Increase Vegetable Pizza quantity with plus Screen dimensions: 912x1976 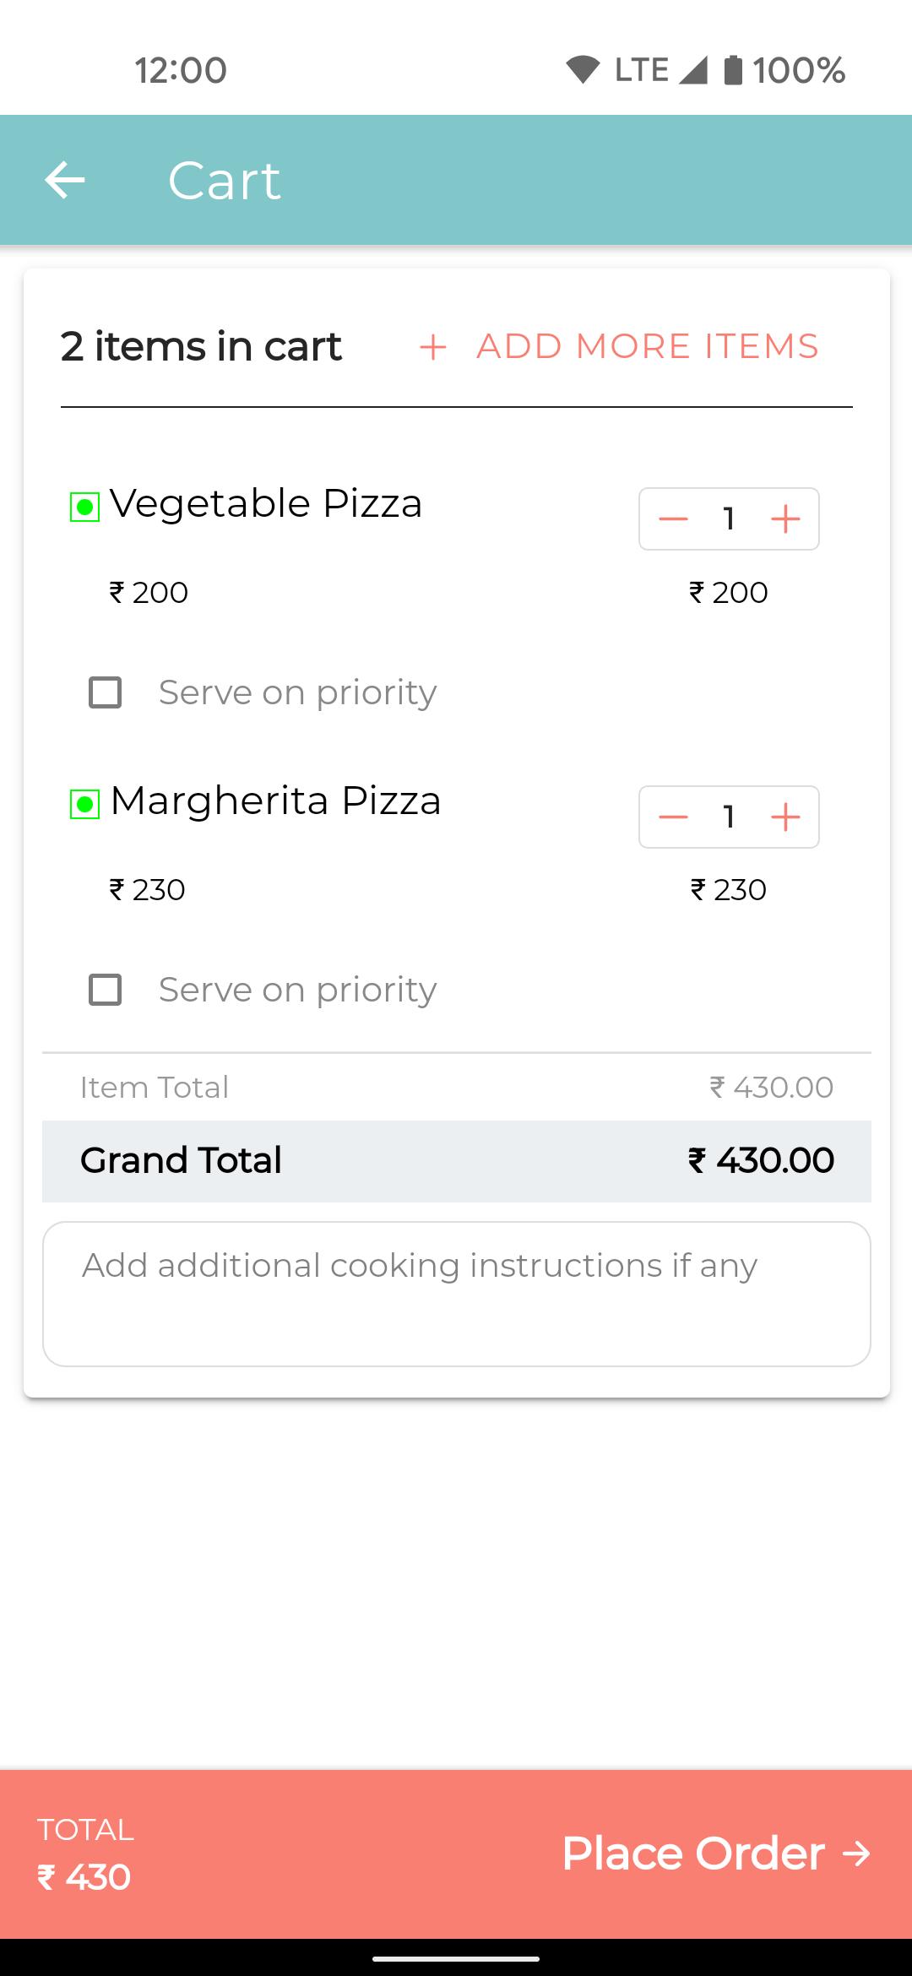coord(785,518)
